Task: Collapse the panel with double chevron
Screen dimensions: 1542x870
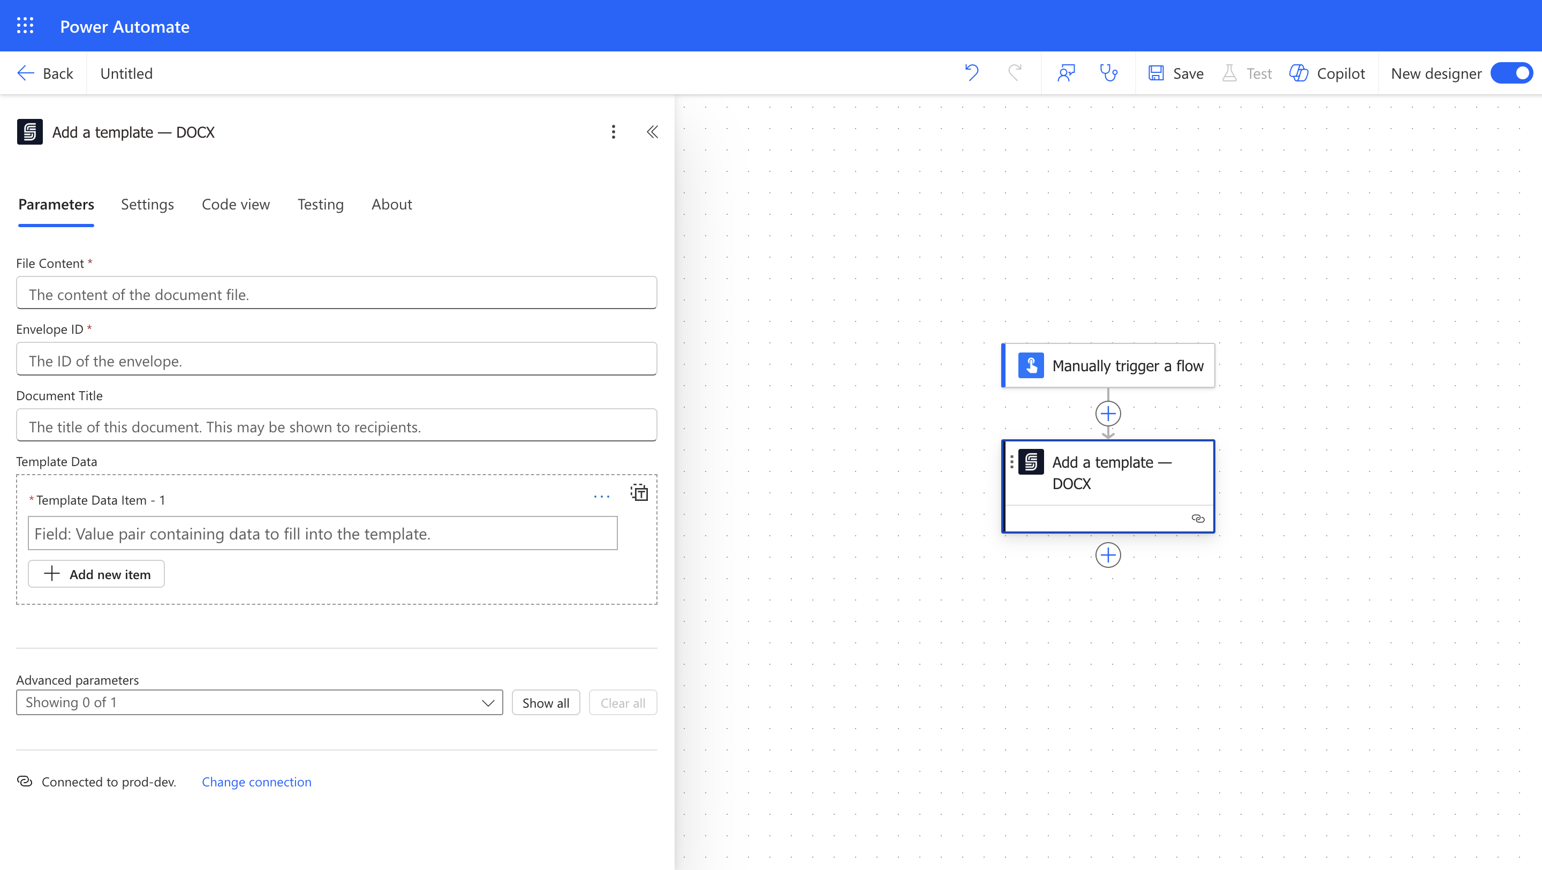Action: coord(653,132)
